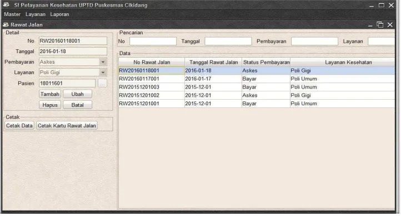The height and width of the screenshot is (216, 401).
Task: Open the Laporan menu
Action: tap(59, 14)
